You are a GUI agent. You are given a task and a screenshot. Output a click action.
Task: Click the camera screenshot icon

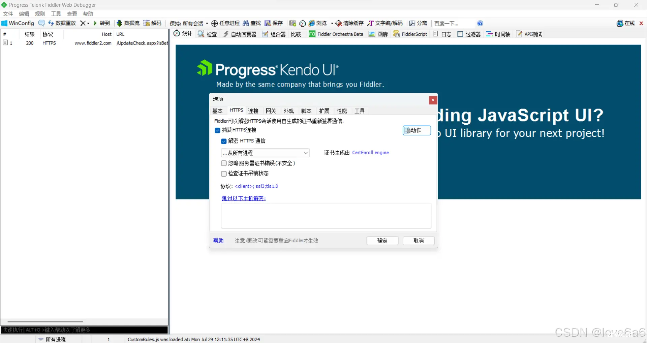(x=292, y=23)
